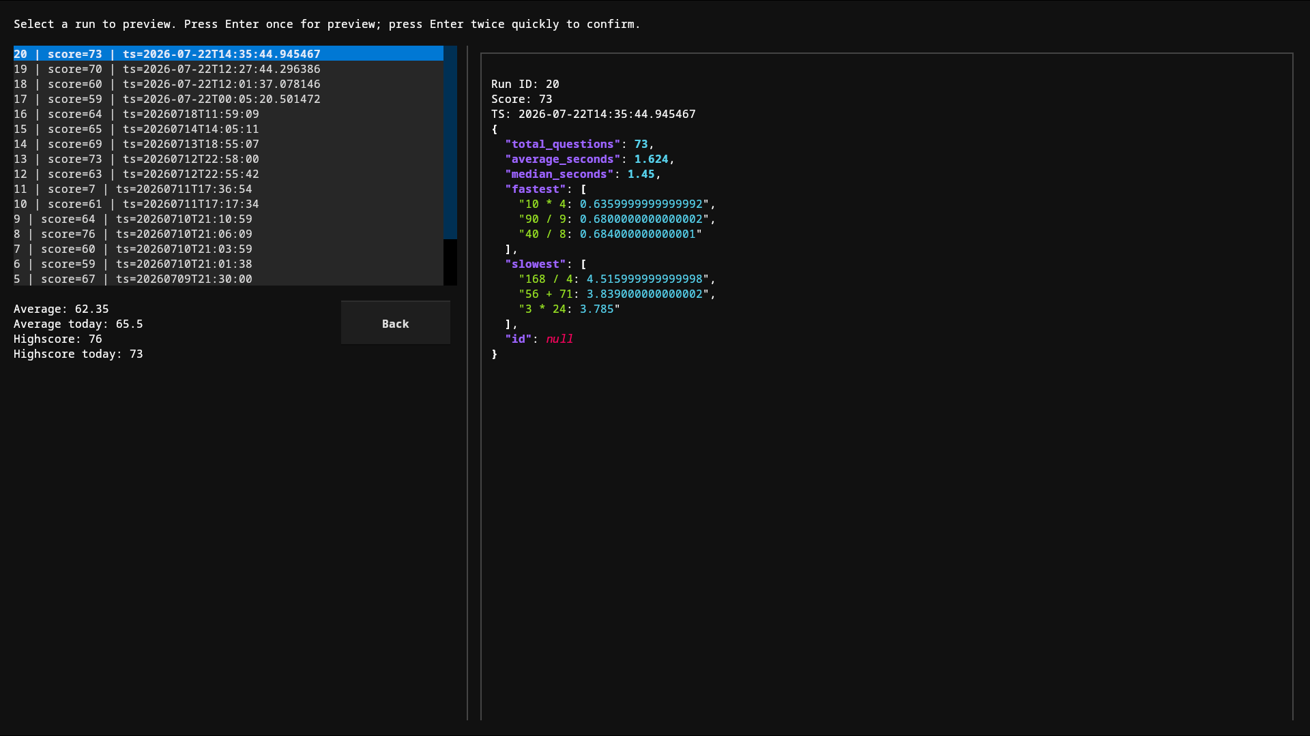Pick run 5 with score 67
This screenshot has height=736, width=1310.
(x=229, y=279)
